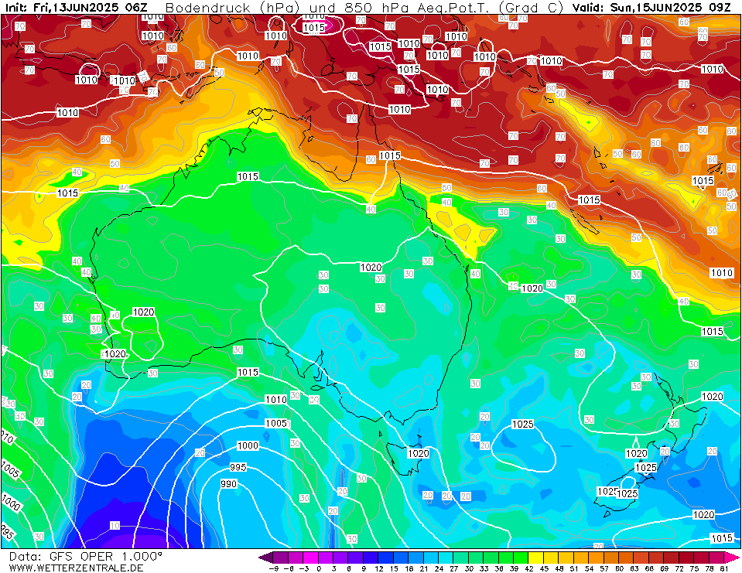This screenshot has width=742, height=573.
Task: Click the 57 legend value label
Action: tap(604, 568)
